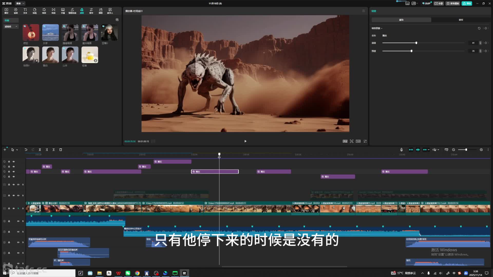
Task: Select the 收藏 (Favorites) category tab
Action: tap(7, 20)
